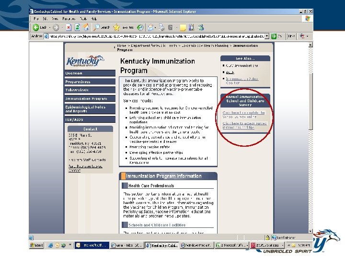Open the Mail button dropdown arrow
This screenshot has width=345, height=258.
155,28
